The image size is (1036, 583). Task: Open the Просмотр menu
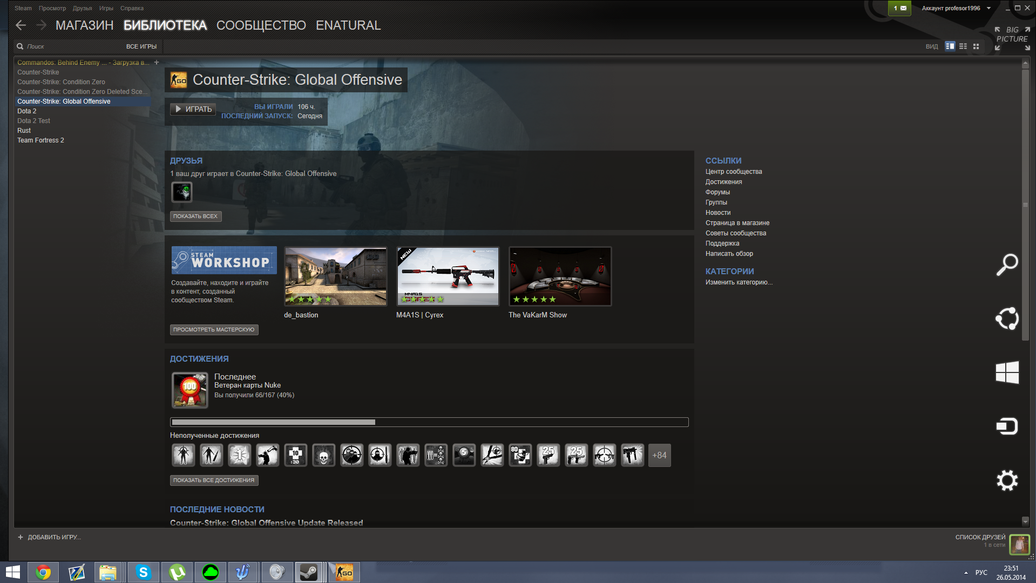[x=52, y=8]
